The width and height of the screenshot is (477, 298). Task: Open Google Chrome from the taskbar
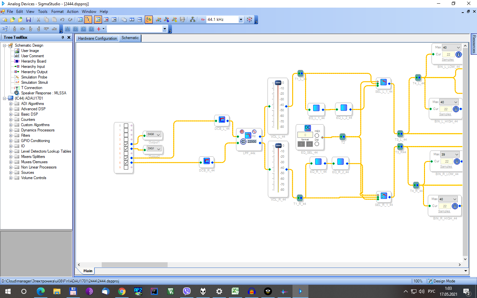point(122,291)
